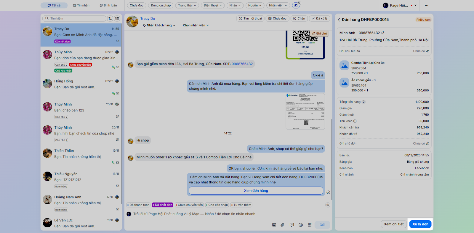The width and height of the screenshot is (474, 233).
Task: Copy the phone number 0968765432
Action: click(x=382, y=33)
